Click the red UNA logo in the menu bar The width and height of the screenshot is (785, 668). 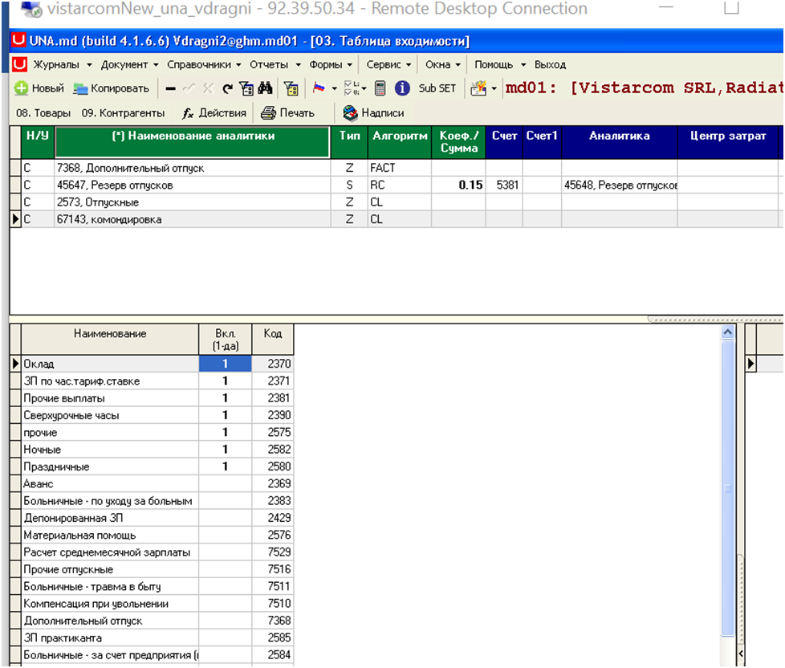pos(19,64)
